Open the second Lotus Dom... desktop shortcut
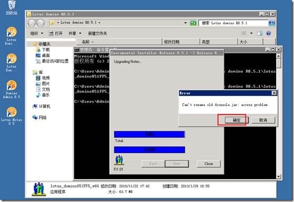 (x=11, y=63)
